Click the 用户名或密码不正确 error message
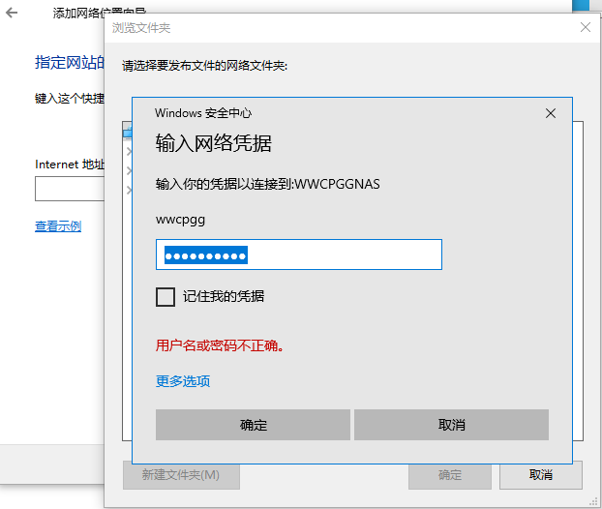The image size is (602, 509). (220, 345)
